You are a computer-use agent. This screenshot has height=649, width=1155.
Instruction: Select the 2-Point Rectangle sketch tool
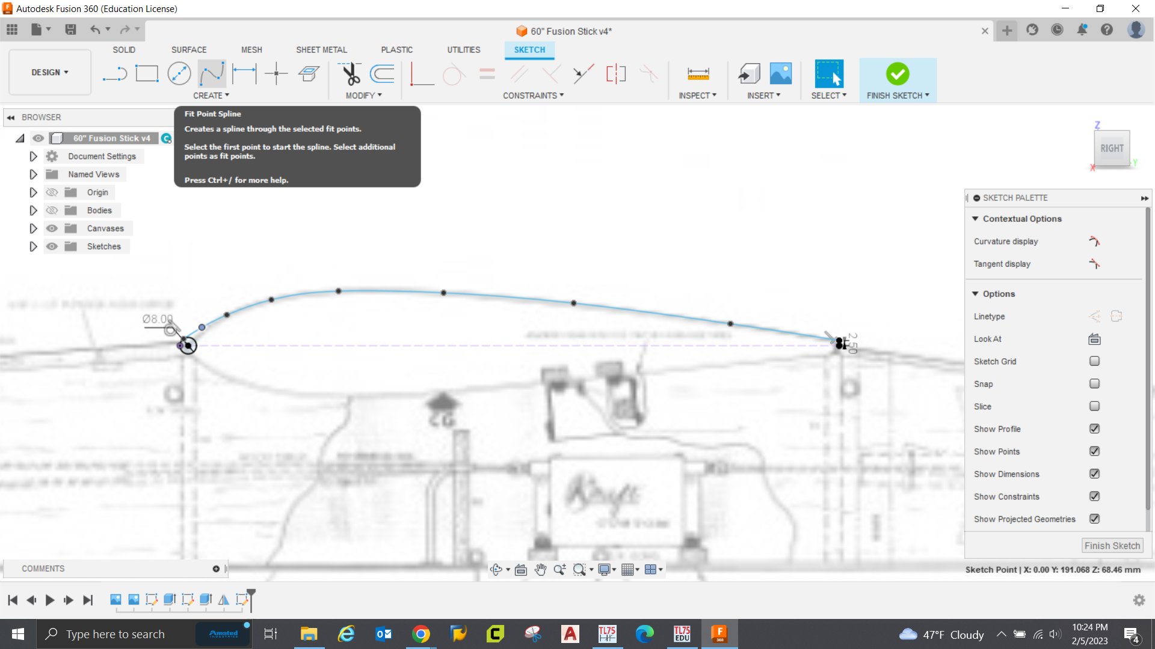point(147,74)
